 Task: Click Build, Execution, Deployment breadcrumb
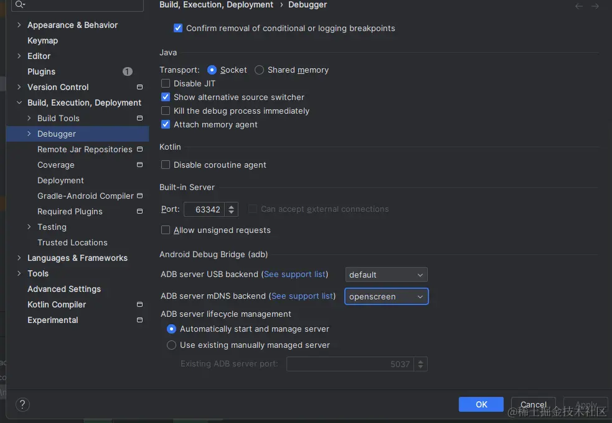coord(216,5)
